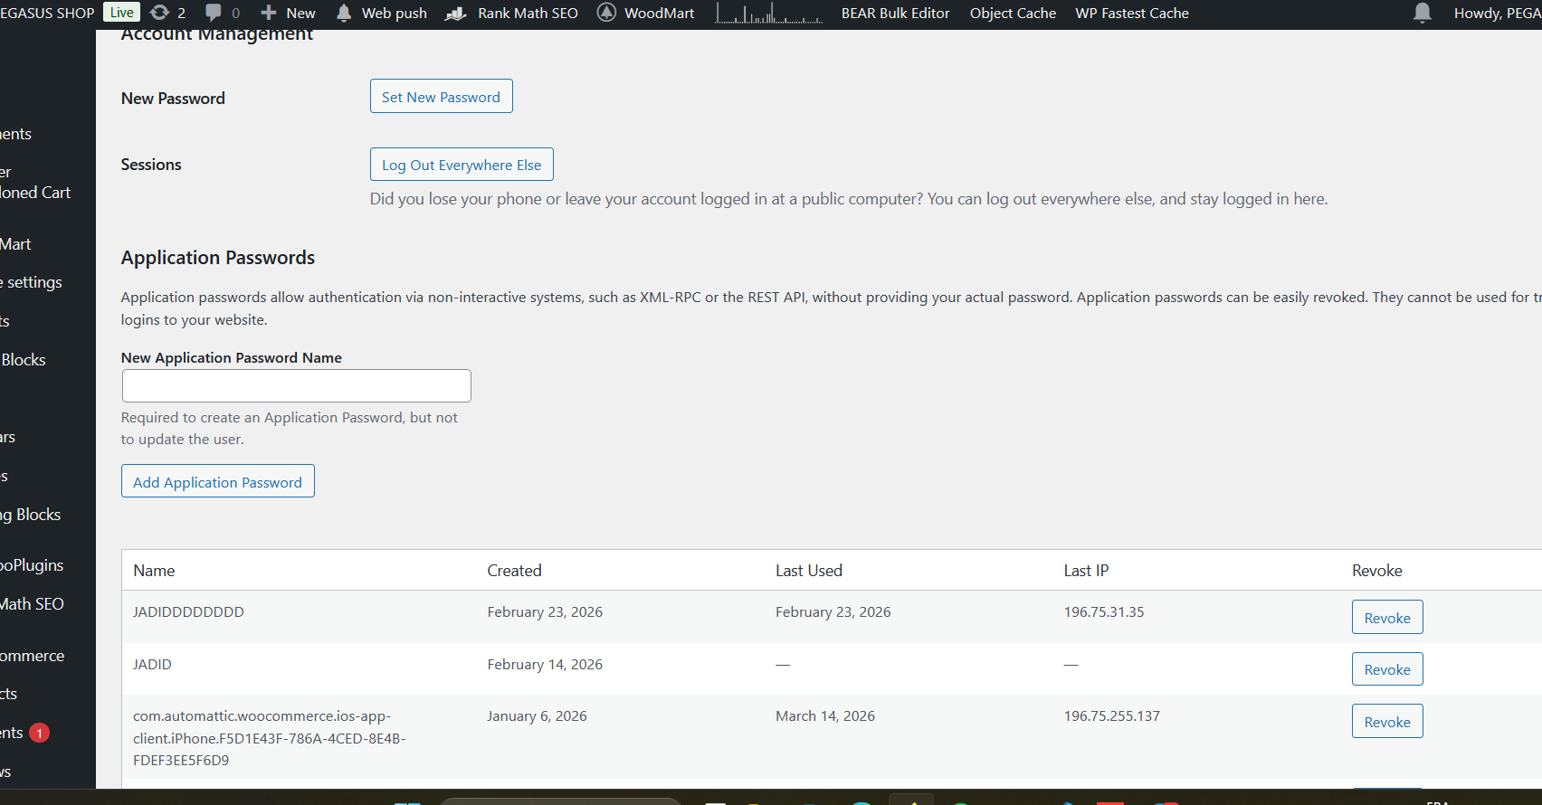Screen dimensions: 1542x805
Task: Focus the New Application Password Name field
Action: tap(297, 385)
